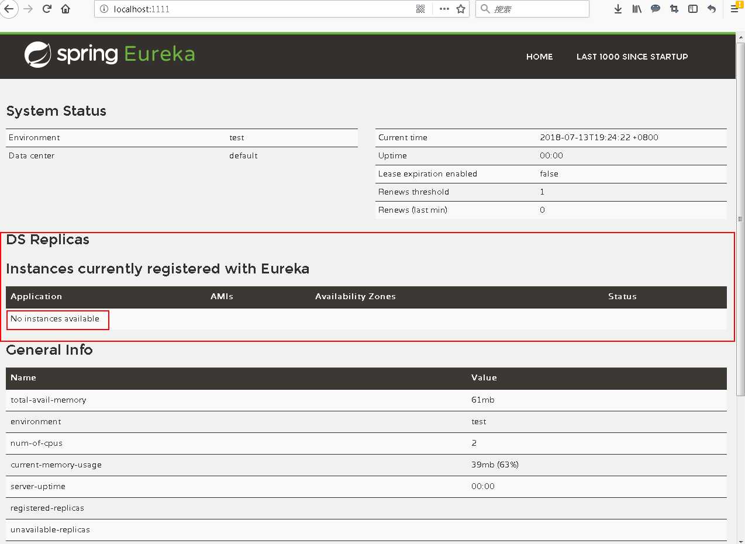Click the Current time label
The height and width of the screenshot is (544, 745).
point(403,137)
